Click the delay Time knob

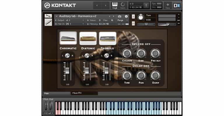(x=127, y=75)
